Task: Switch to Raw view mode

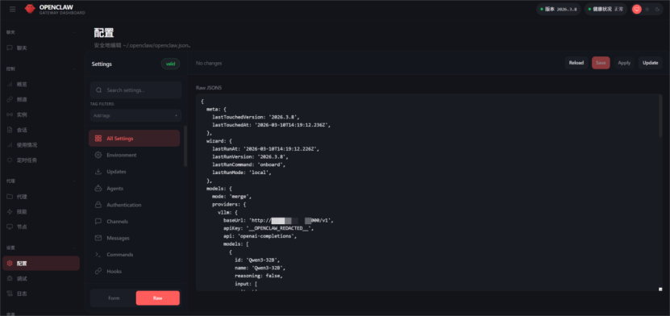Action: click(x=158, y=298)
